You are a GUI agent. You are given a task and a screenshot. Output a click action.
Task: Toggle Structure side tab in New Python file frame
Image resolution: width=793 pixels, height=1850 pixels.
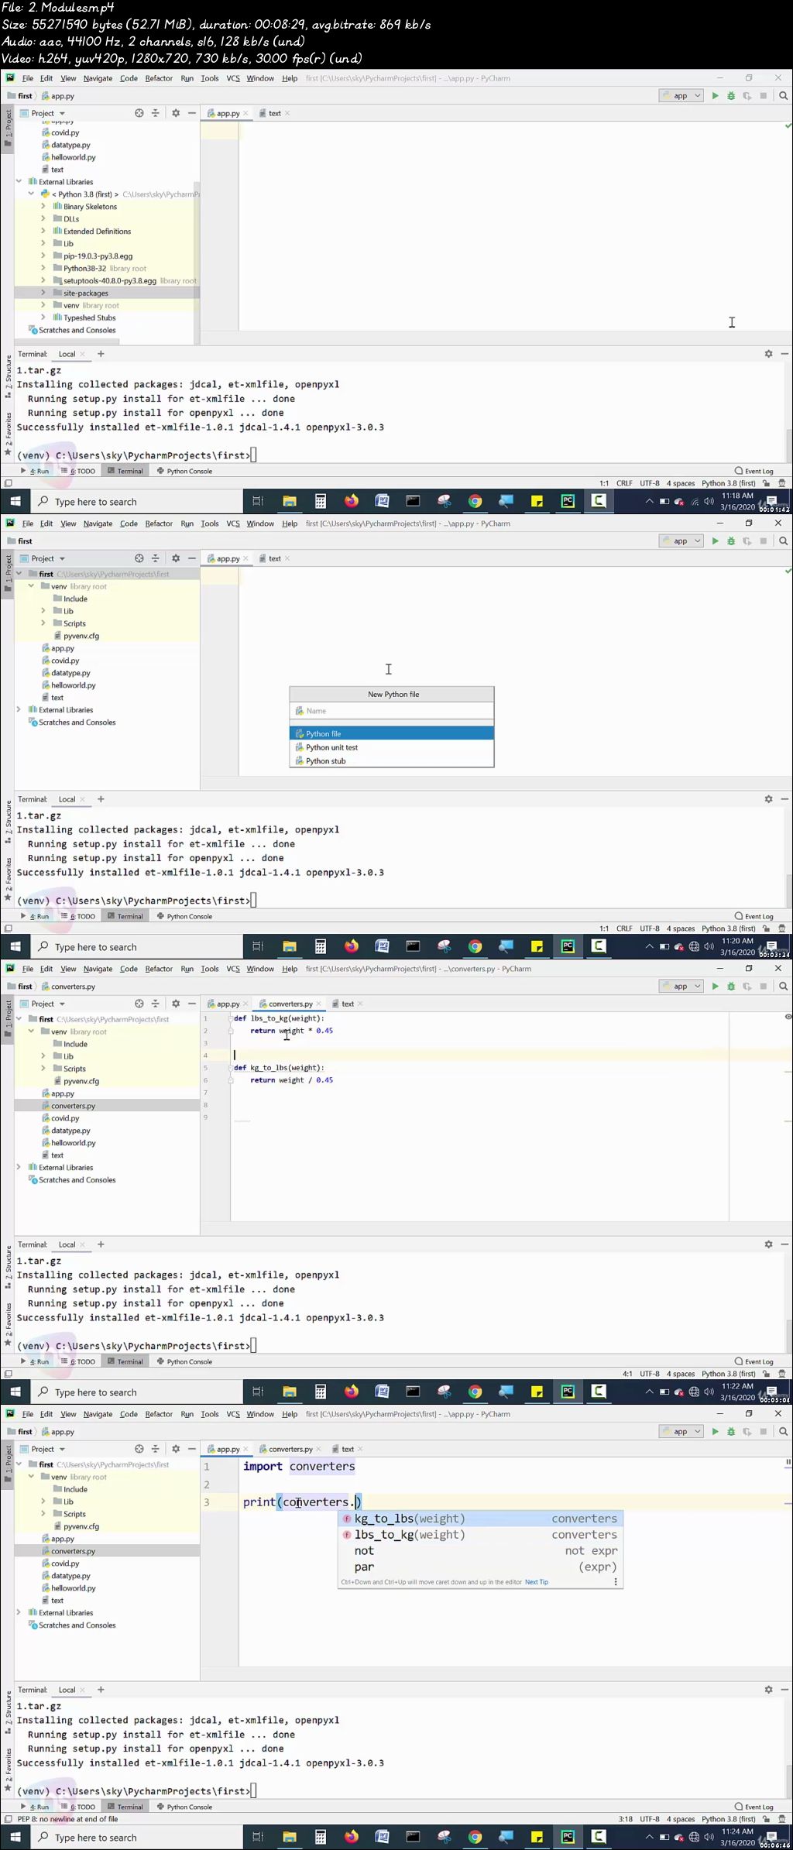click(9, 822)
